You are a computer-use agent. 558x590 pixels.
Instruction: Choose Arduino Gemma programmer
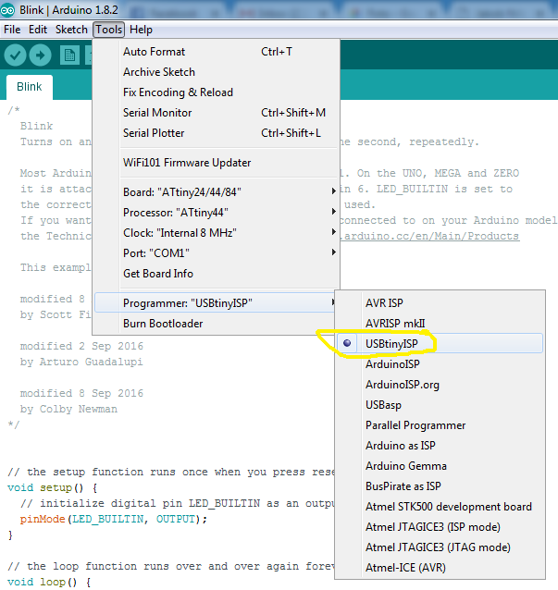(x=440, y=466)
